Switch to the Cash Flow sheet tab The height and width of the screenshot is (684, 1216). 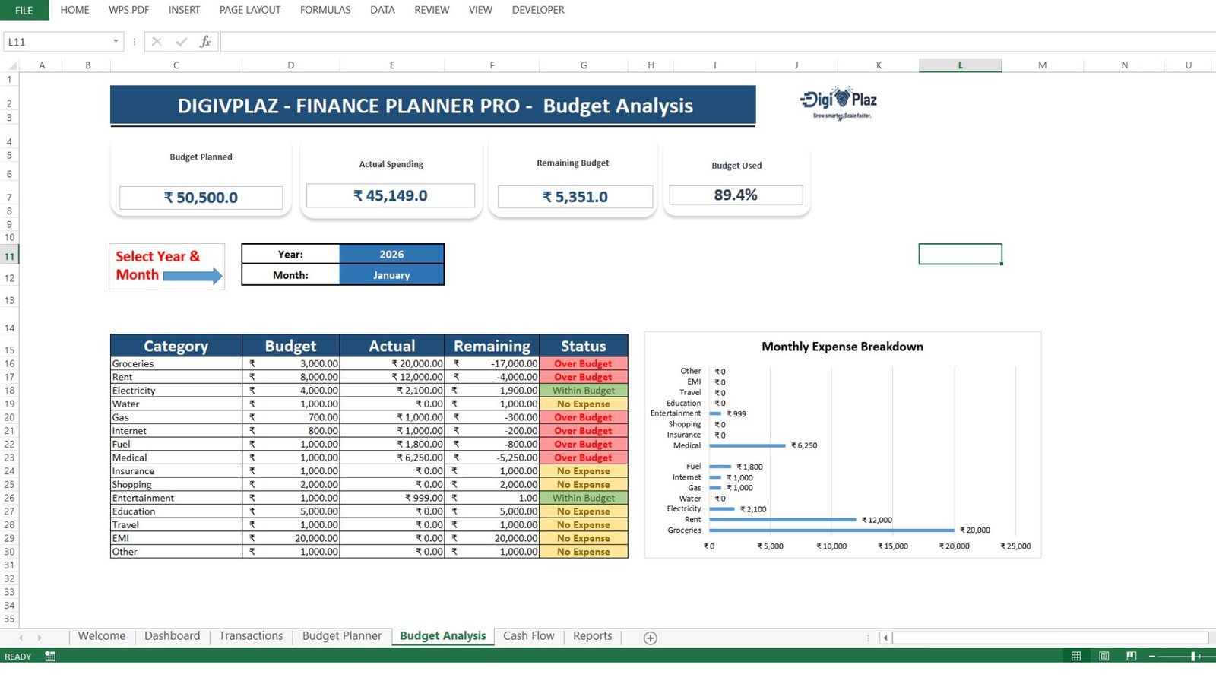pos(529,636)
